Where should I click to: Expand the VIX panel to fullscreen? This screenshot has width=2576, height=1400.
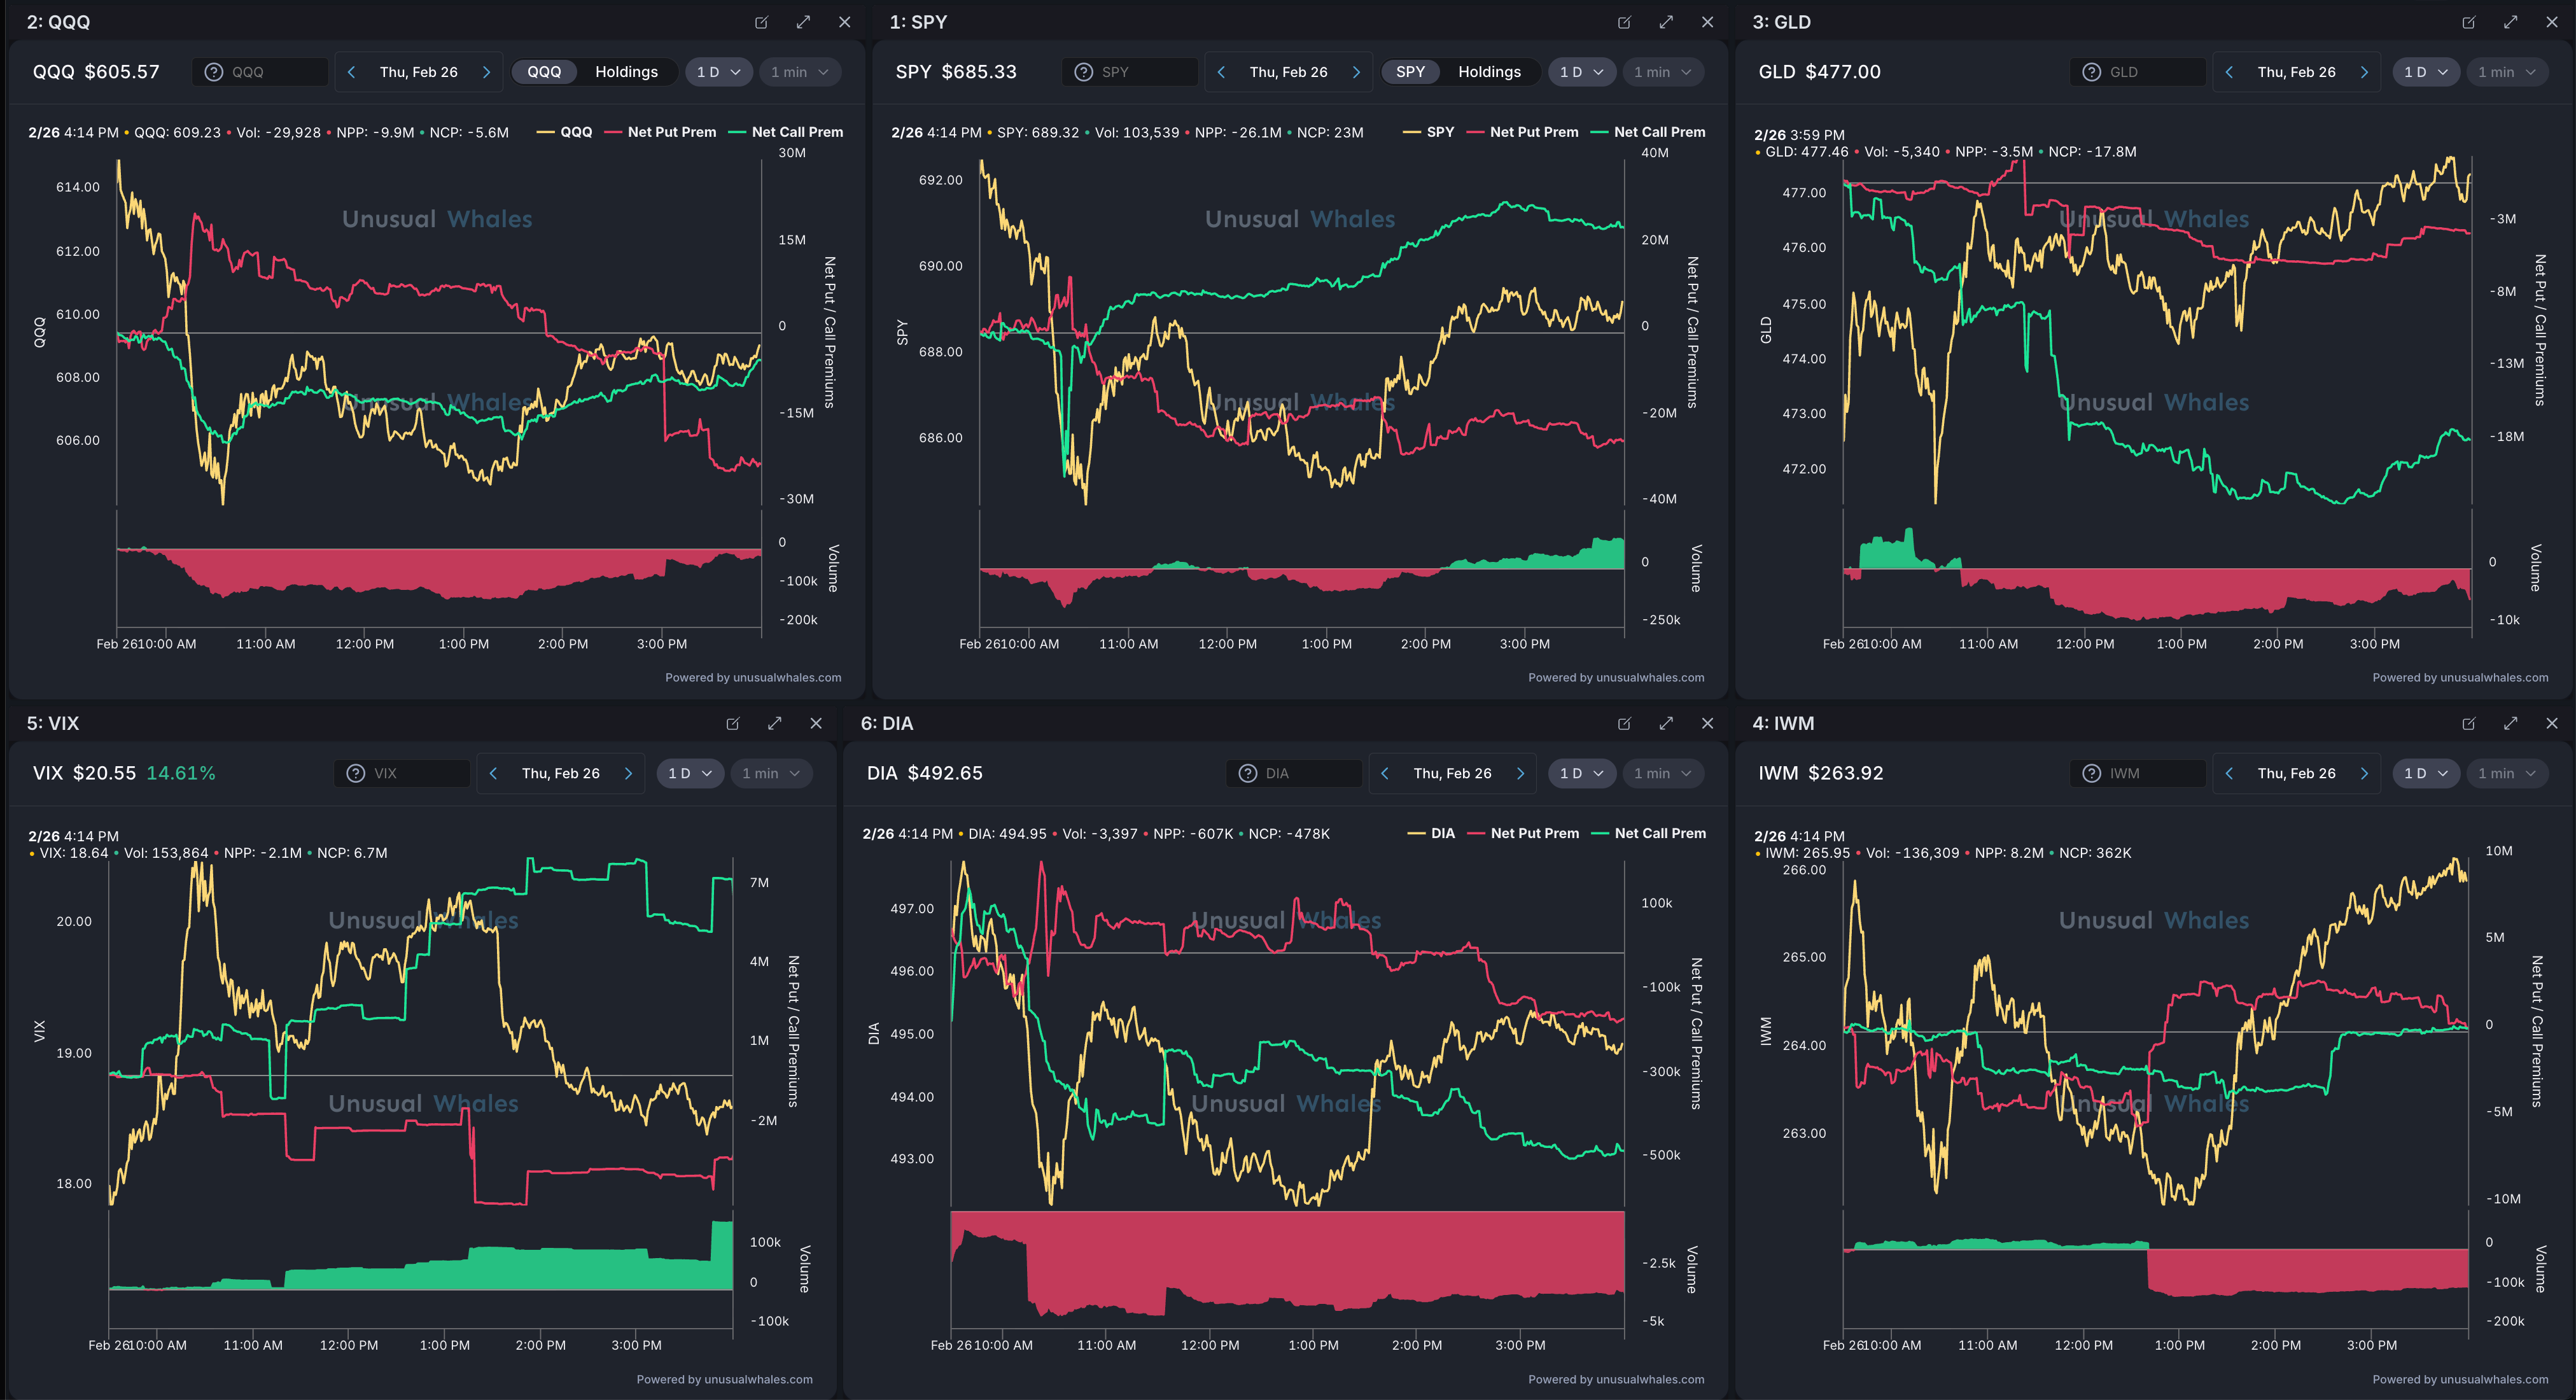coord(775,723)
